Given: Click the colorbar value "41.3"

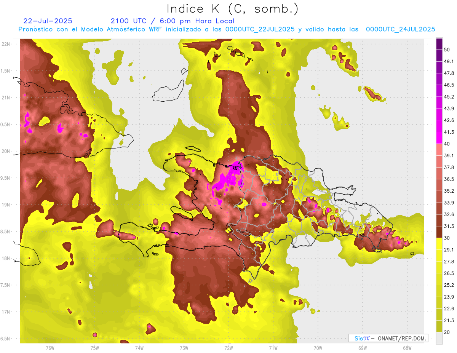Looking at the screenshot, I should pos(449,132).
